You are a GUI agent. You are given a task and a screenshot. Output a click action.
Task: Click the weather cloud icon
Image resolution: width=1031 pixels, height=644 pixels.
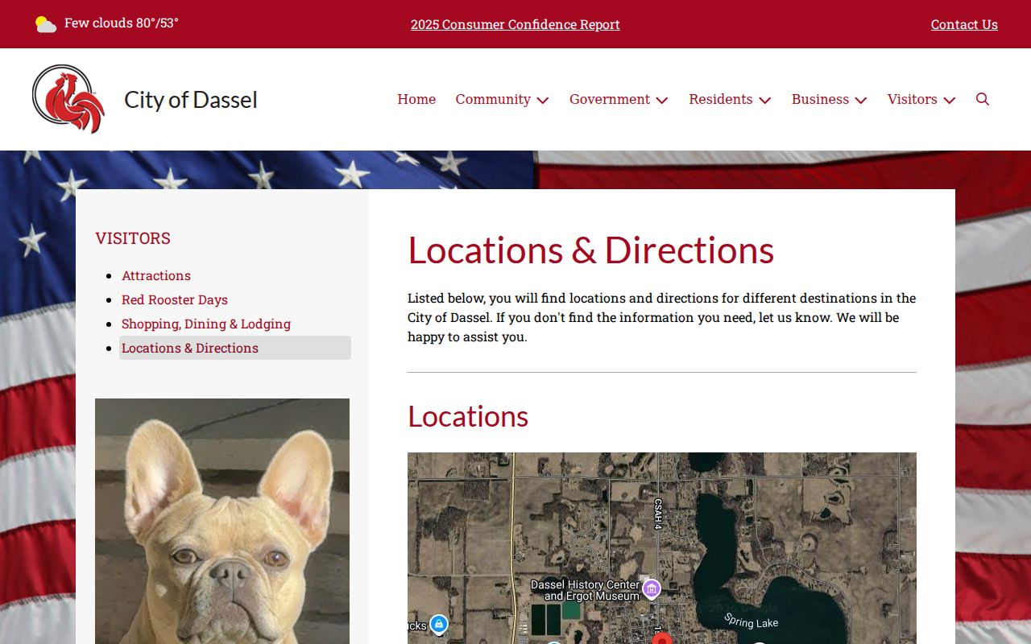pyautogui.click(x=46, y=24)
